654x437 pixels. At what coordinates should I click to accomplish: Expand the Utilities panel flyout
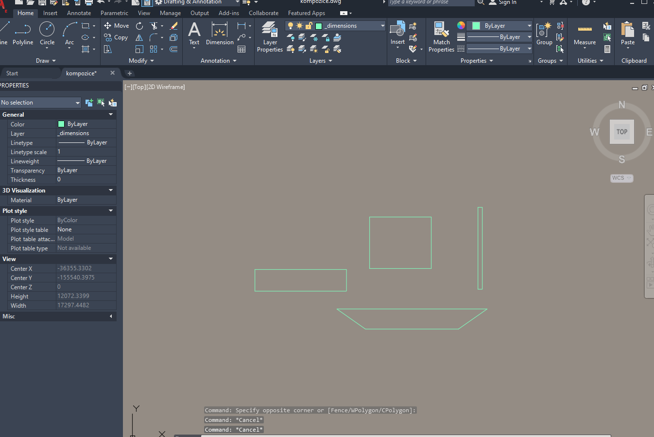[590, 61]
